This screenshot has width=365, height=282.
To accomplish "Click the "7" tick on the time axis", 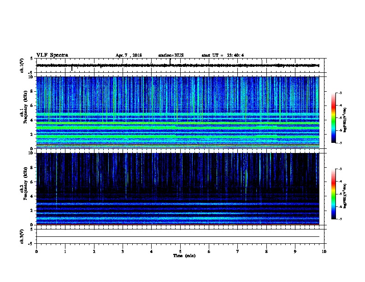I will coord(238,252).
